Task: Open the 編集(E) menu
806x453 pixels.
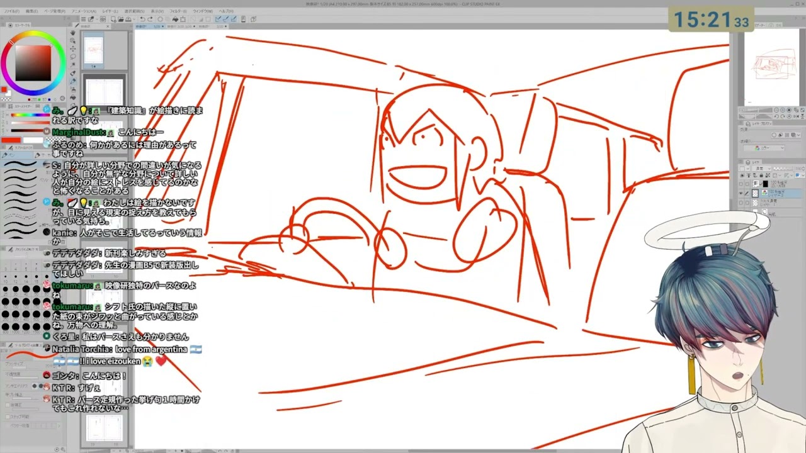Action: [x=31, y=11]
